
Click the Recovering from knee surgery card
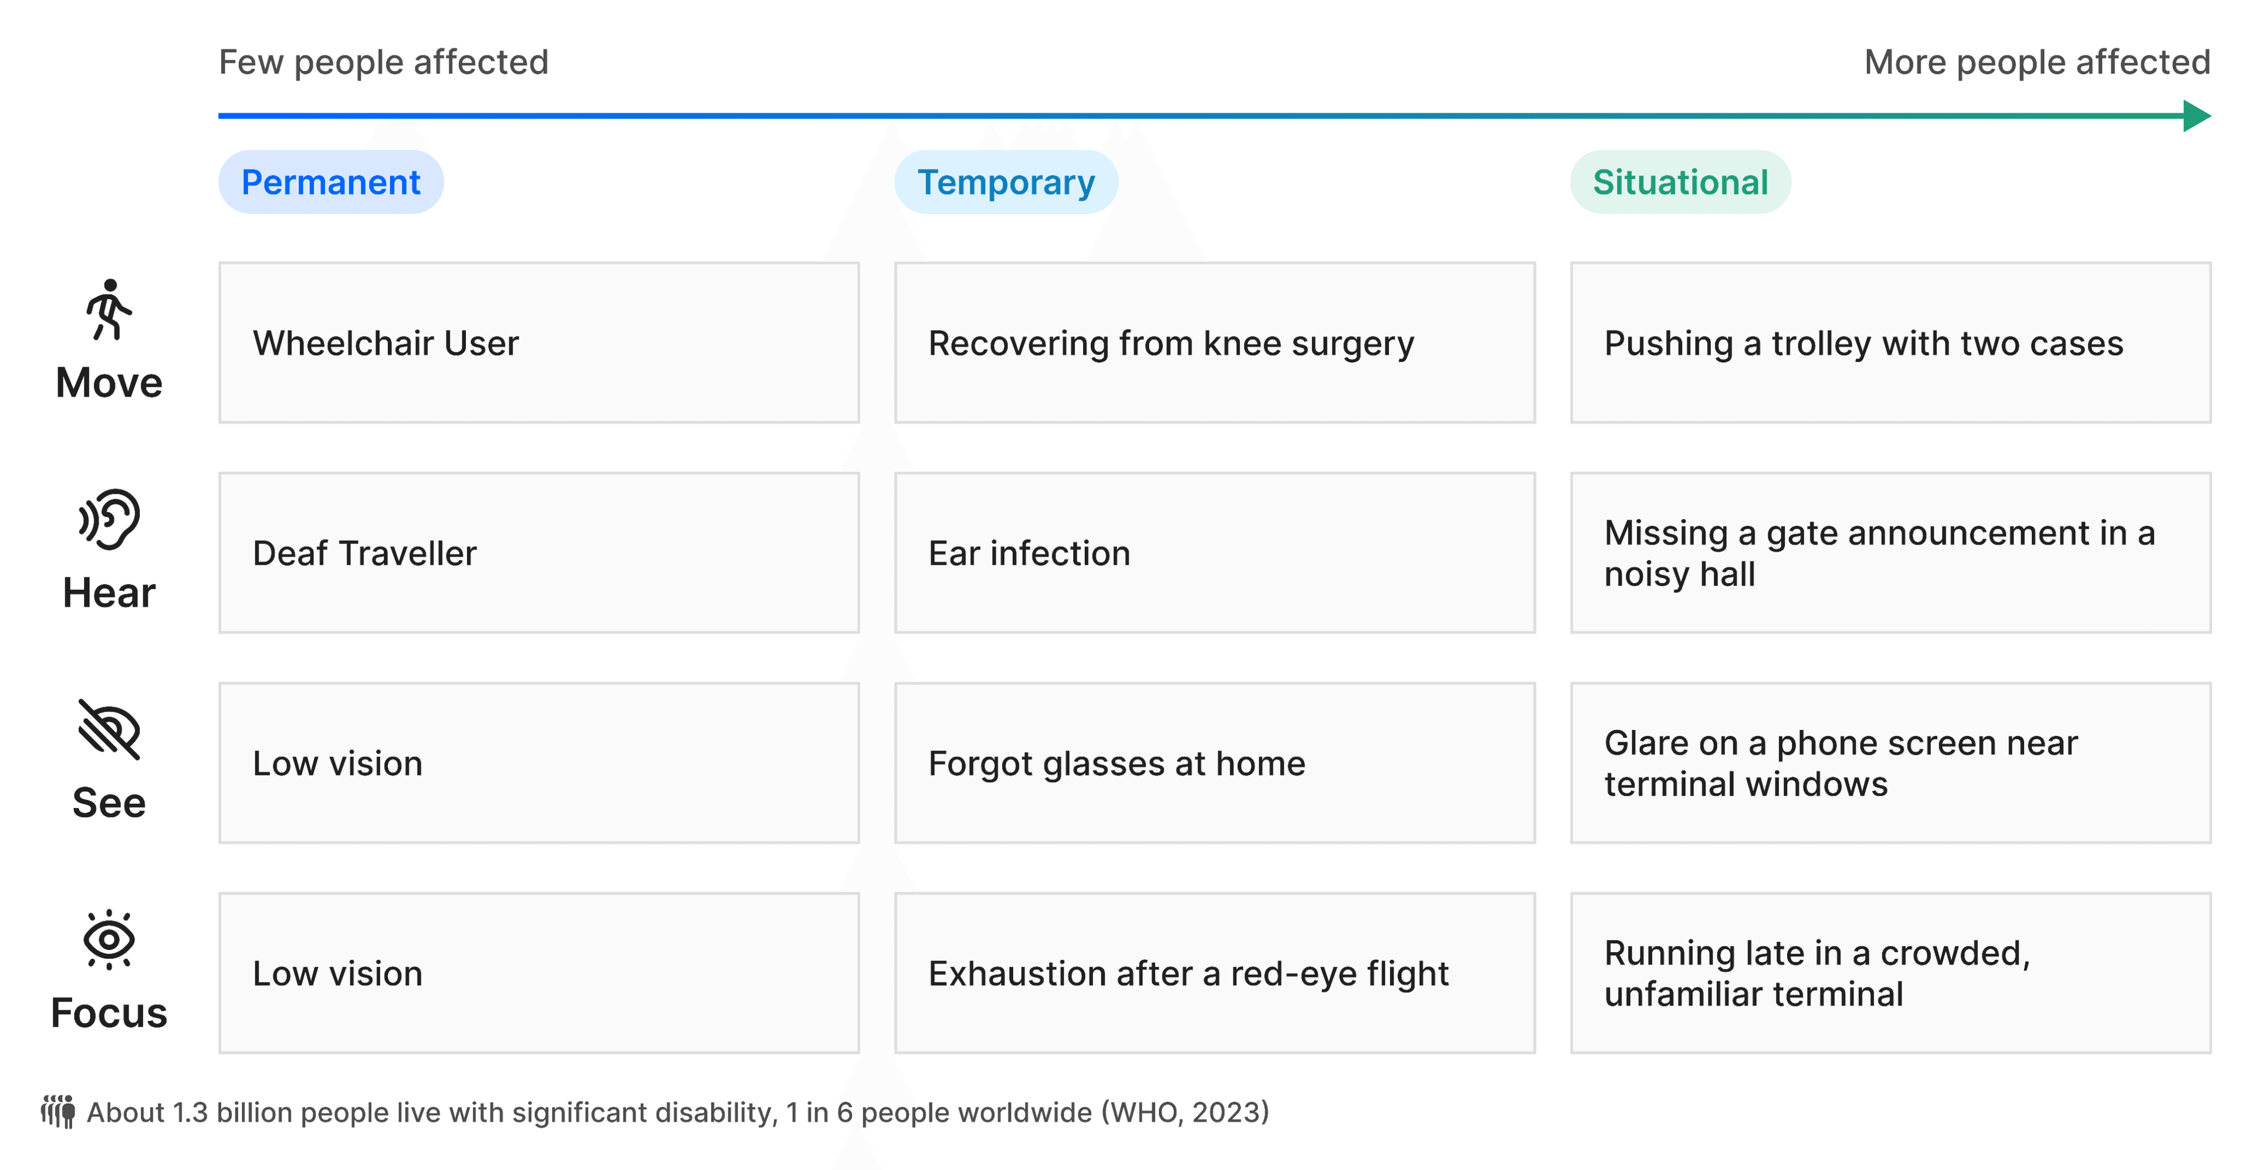(1215, 343)
